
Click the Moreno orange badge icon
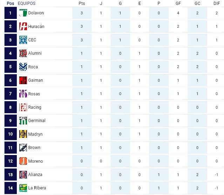[23, 161]
